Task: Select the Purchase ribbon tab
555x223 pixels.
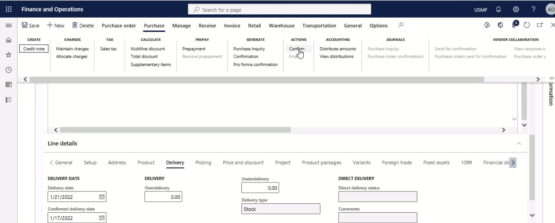Action: point(154,25)
